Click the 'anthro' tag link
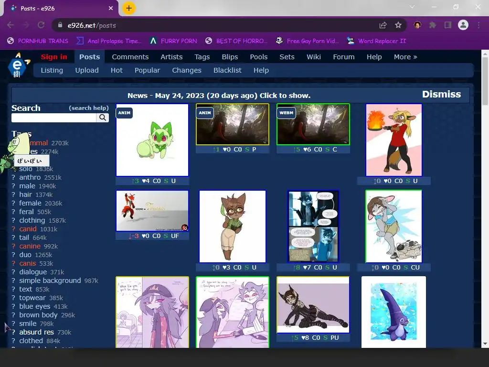This screenshot has height=367, width=489. point(30,177)
